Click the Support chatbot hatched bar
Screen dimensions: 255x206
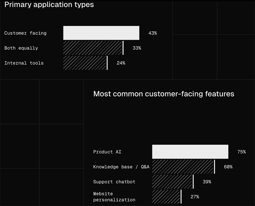pos(173,181)
